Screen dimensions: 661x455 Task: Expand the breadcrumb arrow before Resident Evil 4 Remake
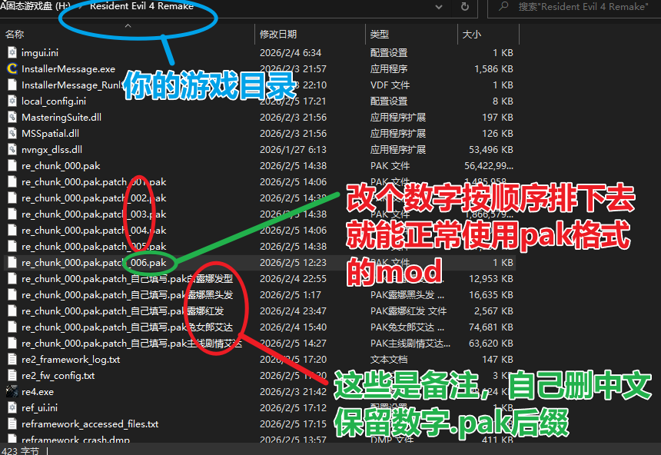tap(81, 7)
